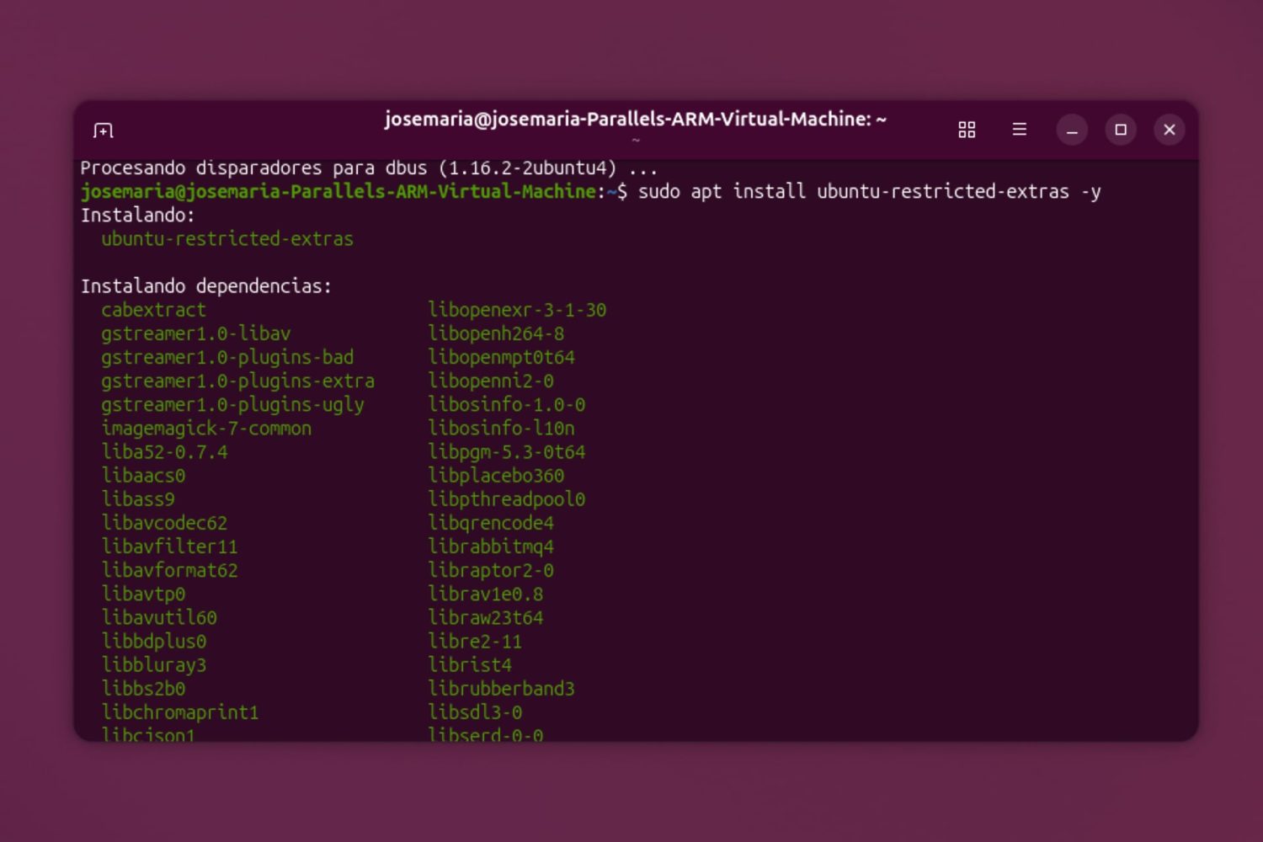Click the 'libbs2b0' entry
1263x842 pixels.
click(x=143, y=688)
